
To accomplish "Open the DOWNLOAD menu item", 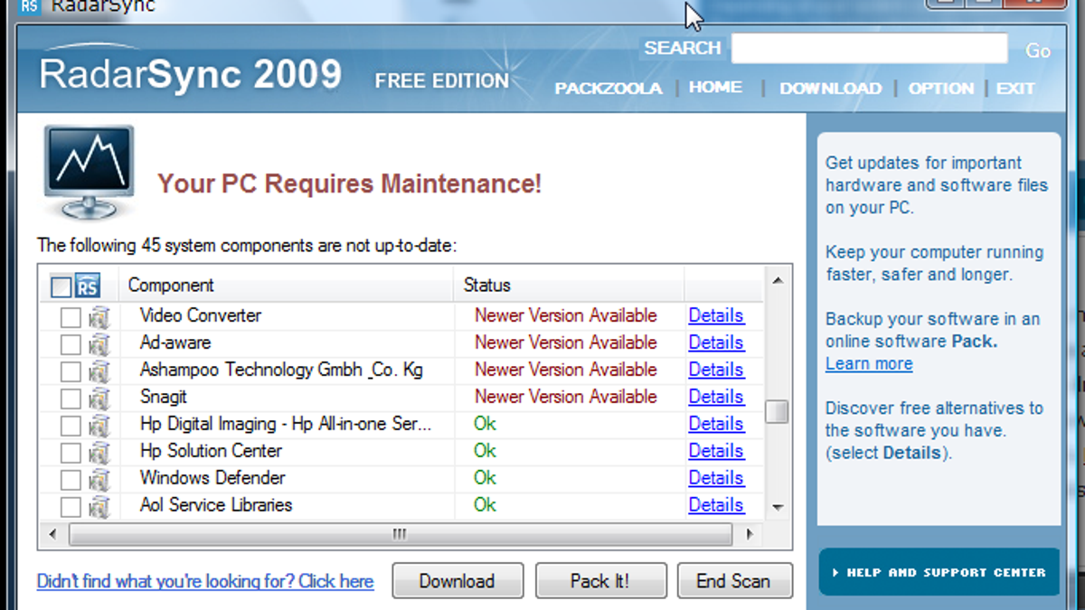I will [x=830, y=89].
